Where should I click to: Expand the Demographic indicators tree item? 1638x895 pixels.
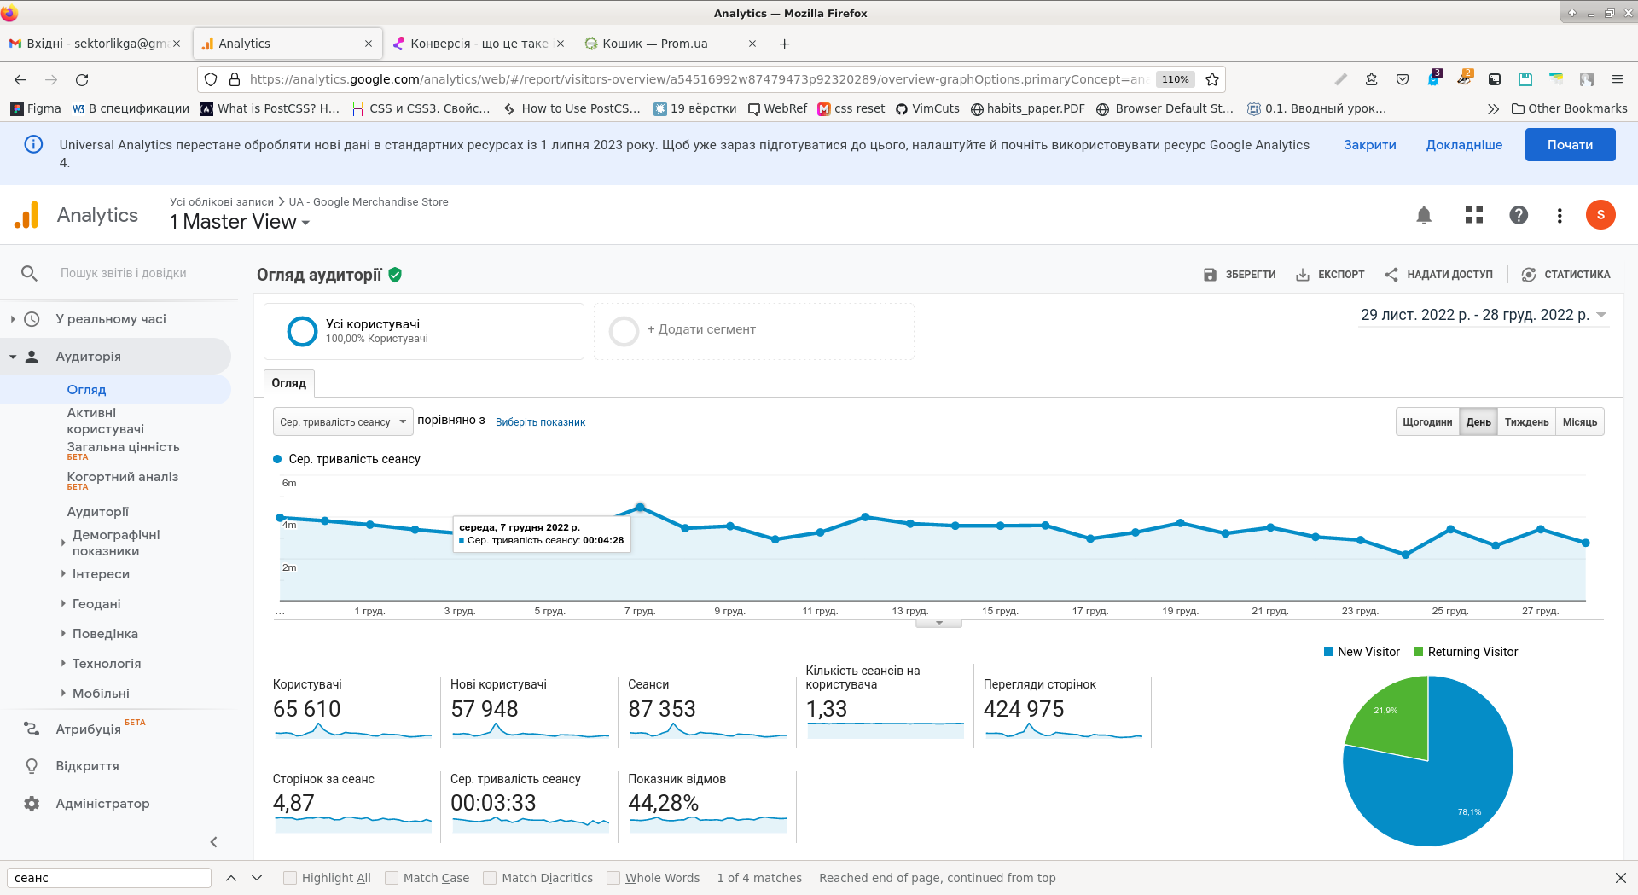63,543
